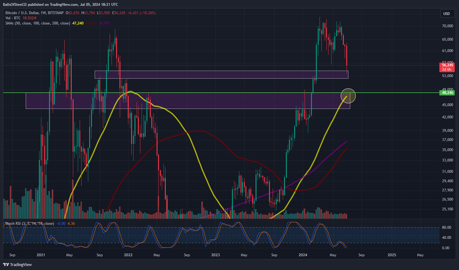Click the 2023 label on time axis
This screenshot has height=270, width=459.
pos(215,255)
